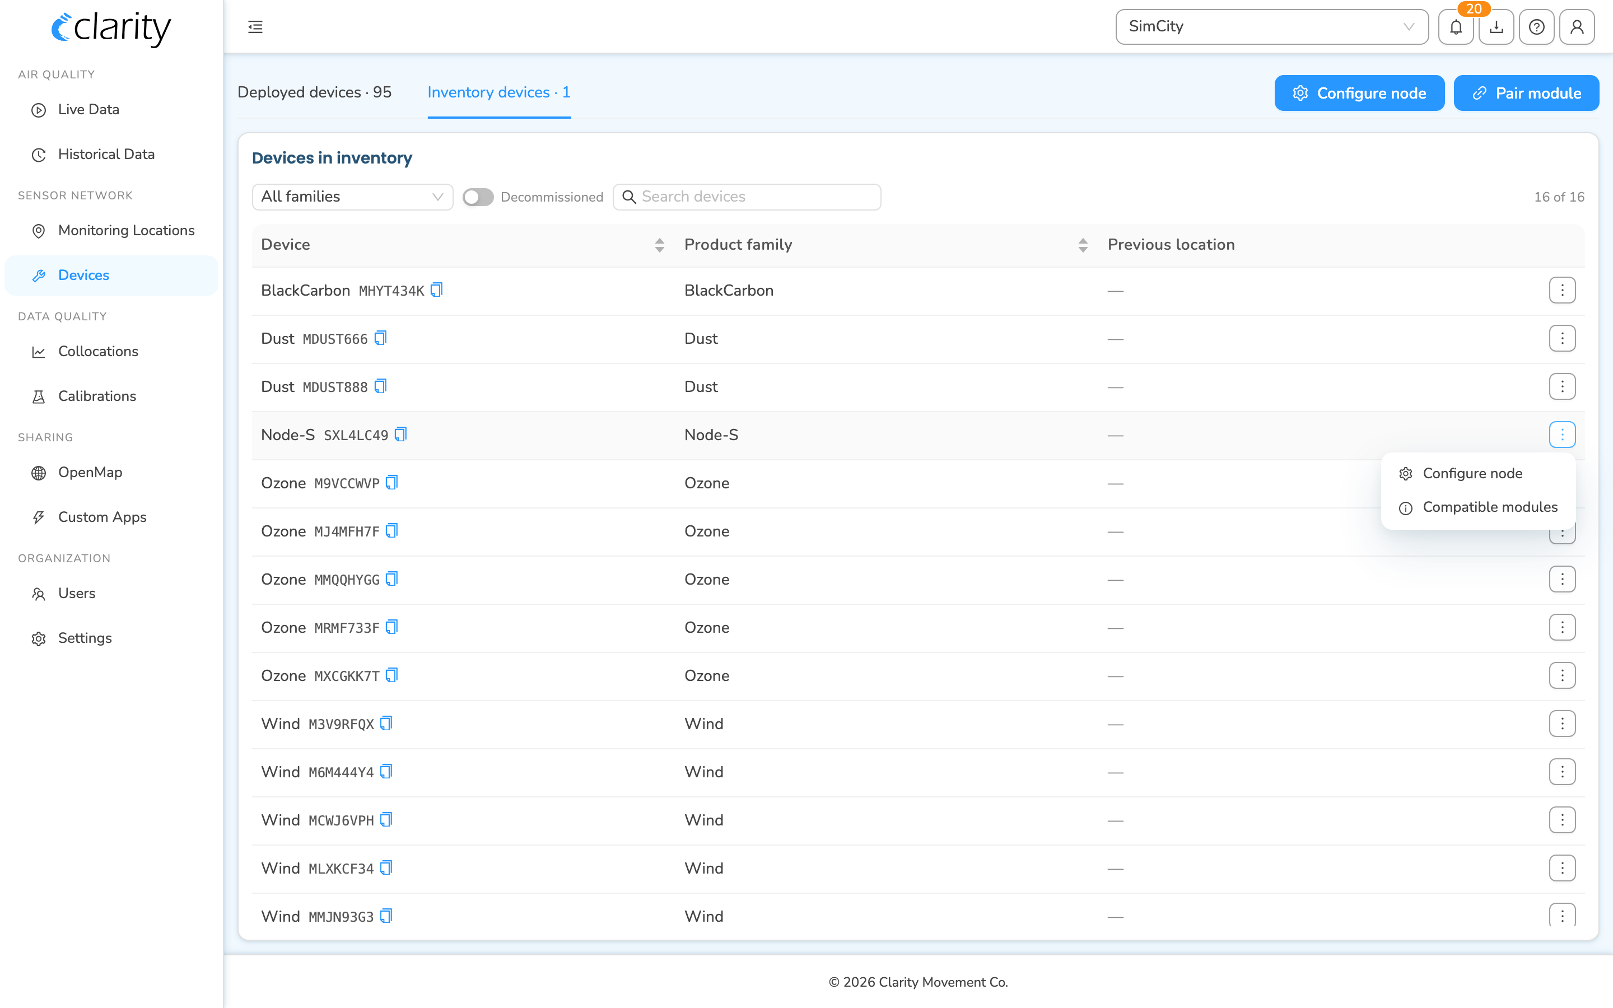
Task: Open the help question mark icon
Action: click(x=1536, y=27)
